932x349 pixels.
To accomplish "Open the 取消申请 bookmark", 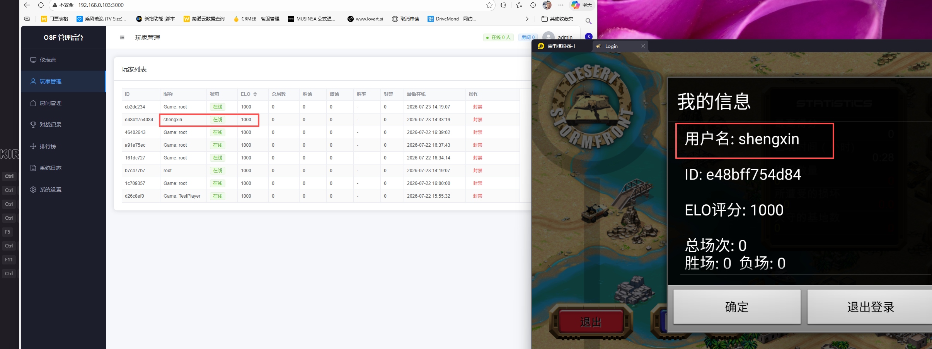I will coord(406,19).
